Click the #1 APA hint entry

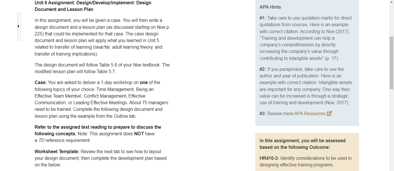click(x=306, y=38)
